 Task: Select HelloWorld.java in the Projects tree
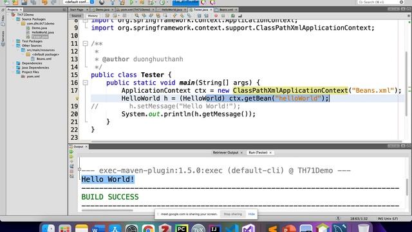pyautogui.click(x=42, y=32)
